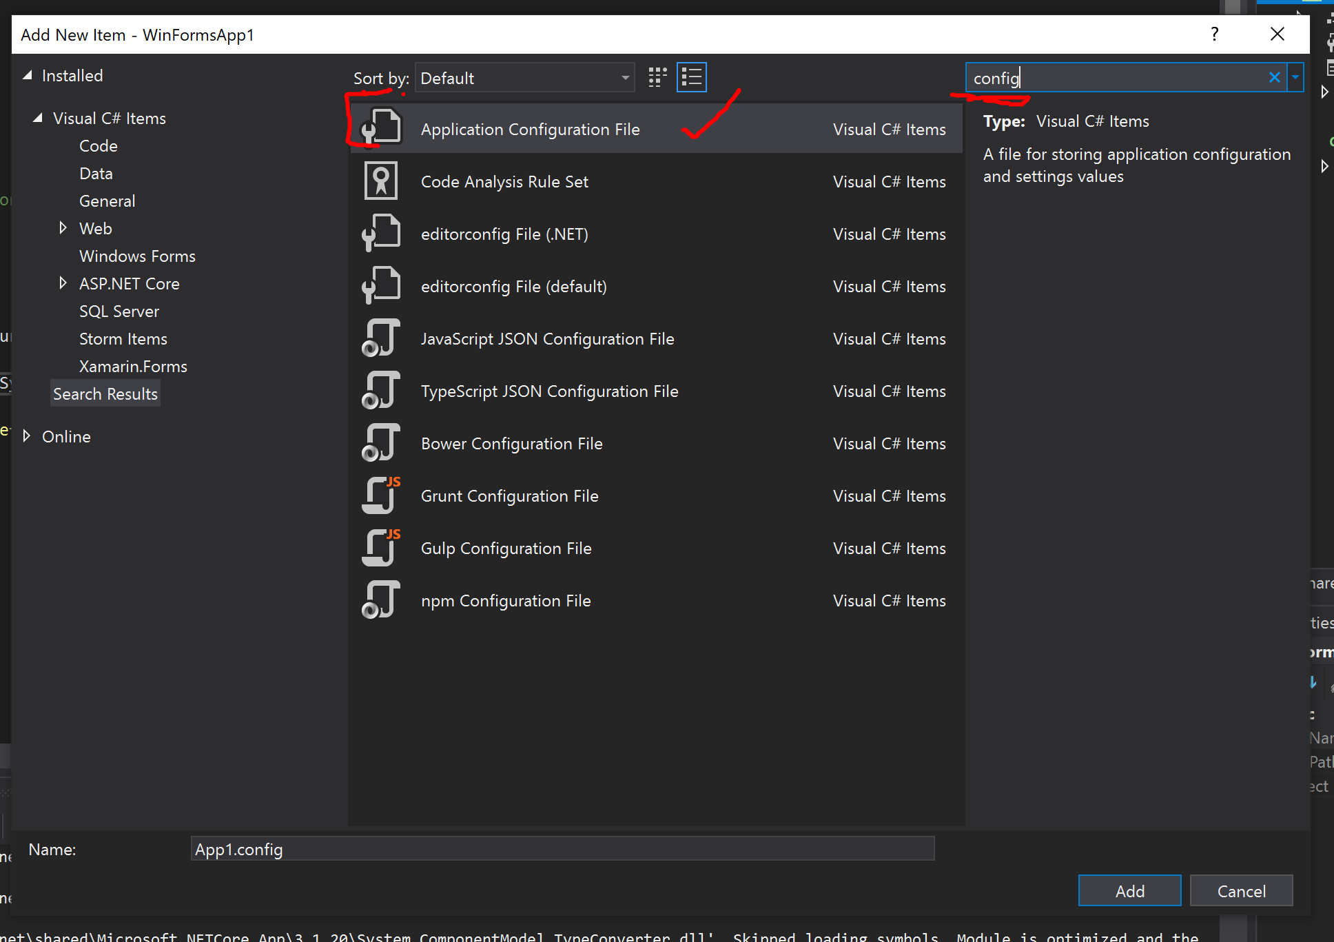
Task: Click the Add button
Action: tap(1130, 891)
